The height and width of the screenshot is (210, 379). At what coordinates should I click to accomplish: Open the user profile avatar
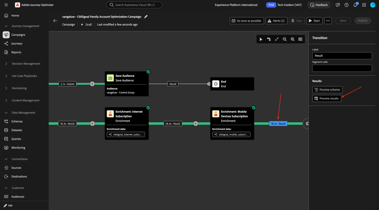pyautogui.click(x=373, y=5)
